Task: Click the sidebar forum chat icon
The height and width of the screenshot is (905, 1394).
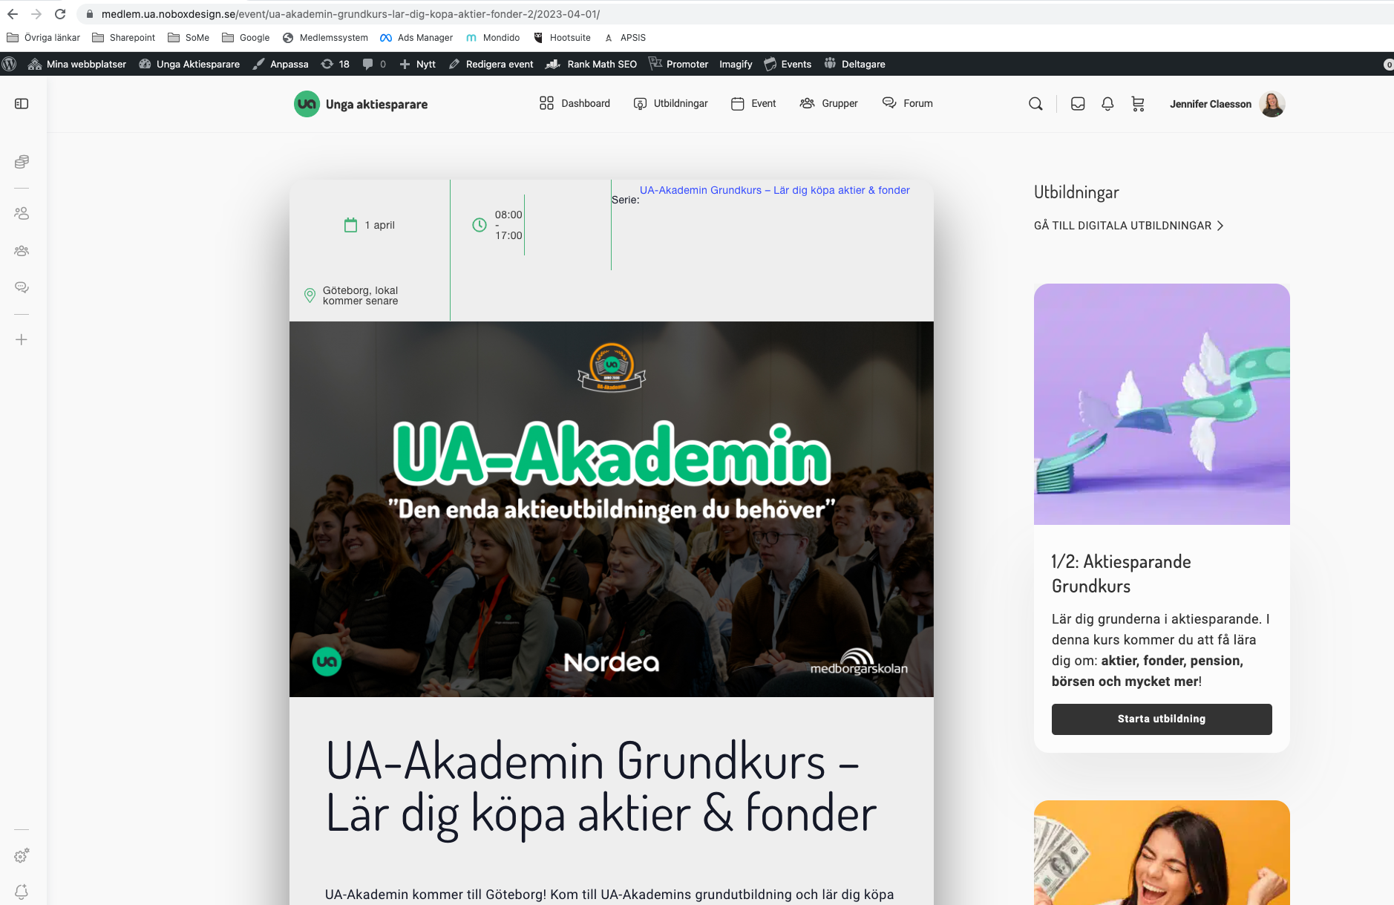Action: pos(22,287)
